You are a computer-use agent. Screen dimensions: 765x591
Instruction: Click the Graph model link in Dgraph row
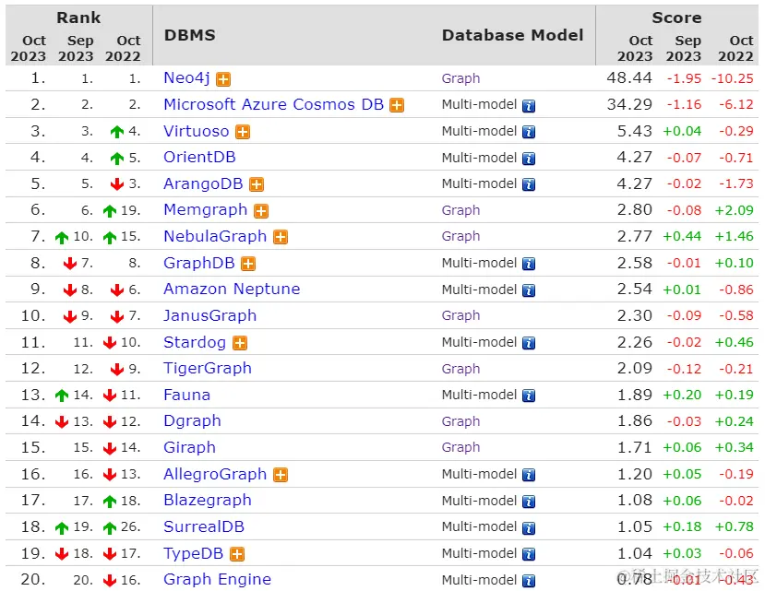coord(460,421)
